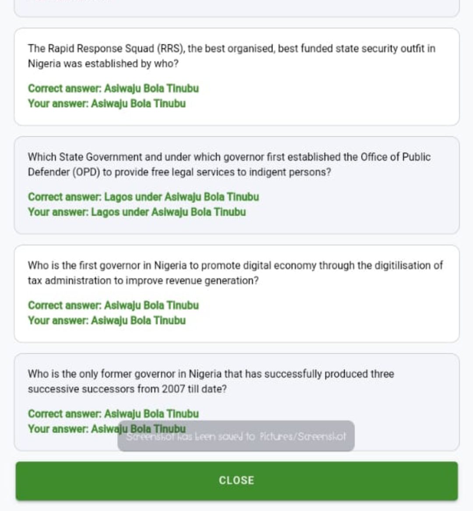
Task: Click 'Correct answer: Lagos under Asiwaju Bola Tinubu'
Action: click(143, 197)
